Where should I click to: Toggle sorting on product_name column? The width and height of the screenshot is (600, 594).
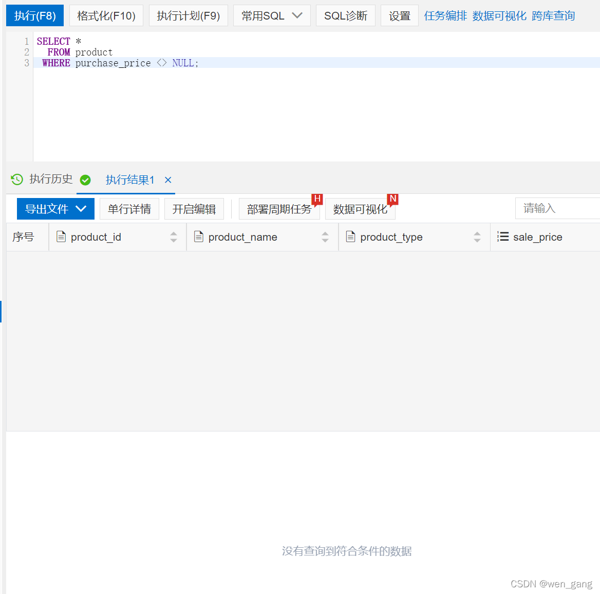(x=325, y=237)
